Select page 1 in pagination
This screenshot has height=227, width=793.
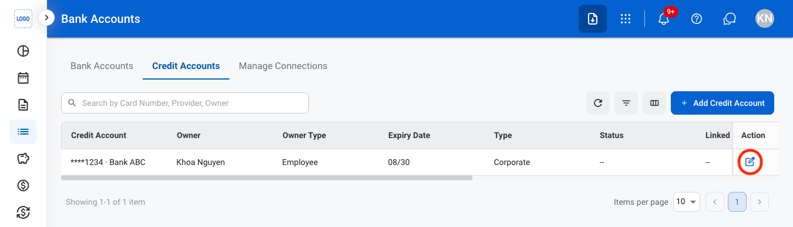pyautogui.click(x=737, y=202)
